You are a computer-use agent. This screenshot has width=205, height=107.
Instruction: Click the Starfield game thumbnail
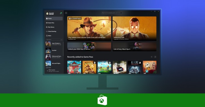tap(48, 50)
